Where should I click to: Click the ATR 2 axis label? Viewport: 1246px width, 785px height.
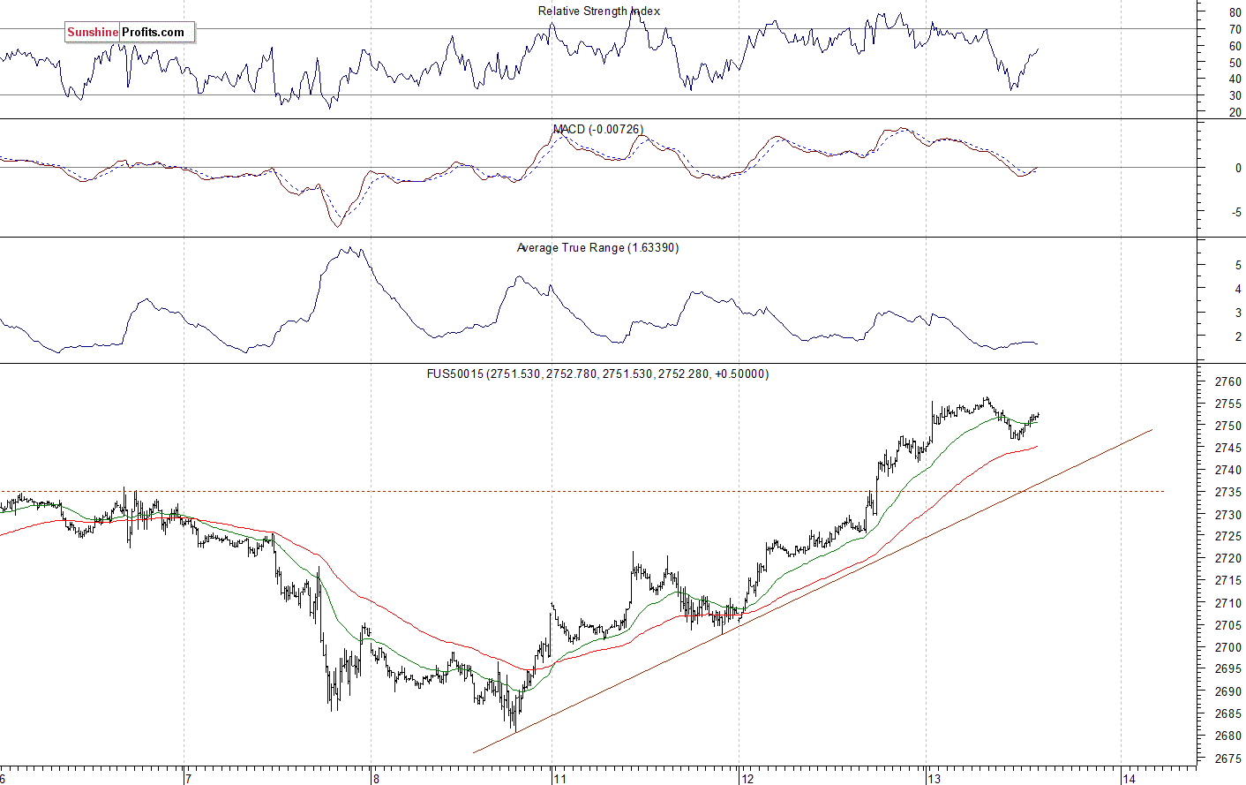pyautogui.click(x=1238, y=337)
